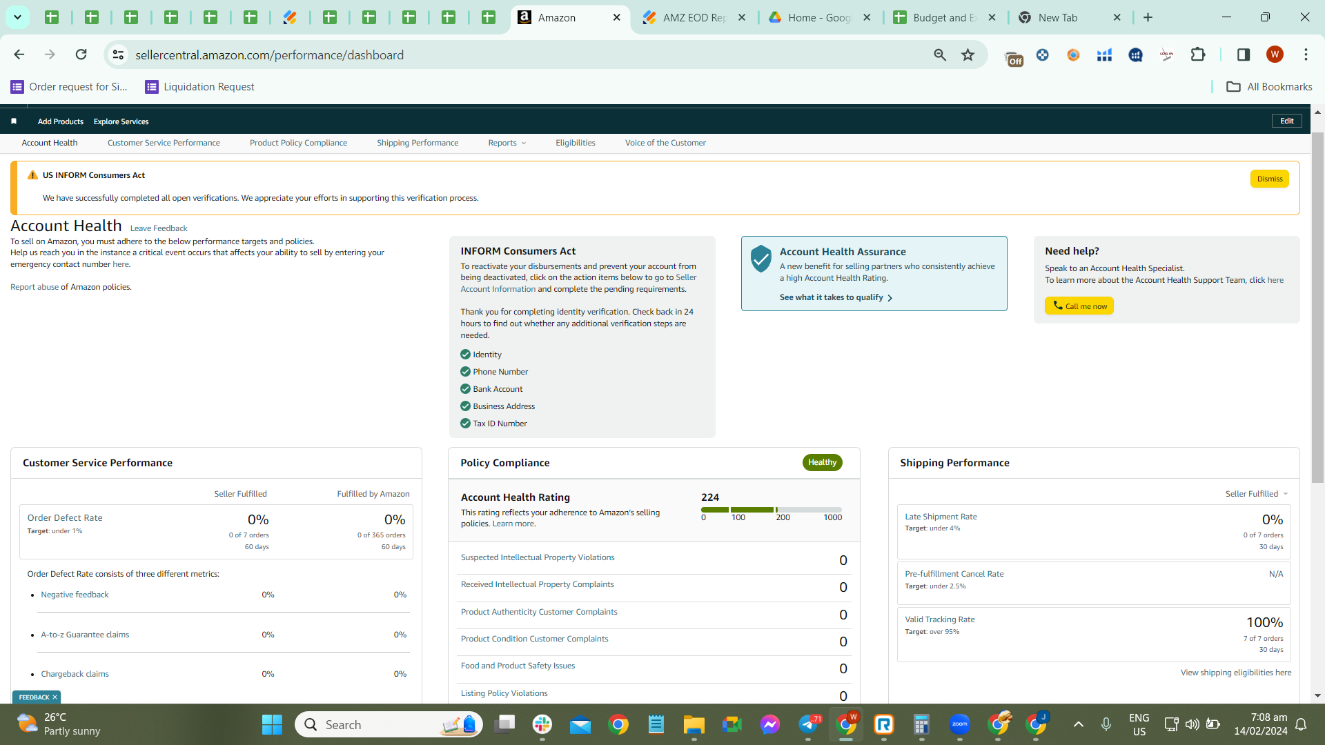Open the orange circular extension icon
The width and height of the screenshot is (1325, 745).
pyautogui.click(x=1073, y=54)
